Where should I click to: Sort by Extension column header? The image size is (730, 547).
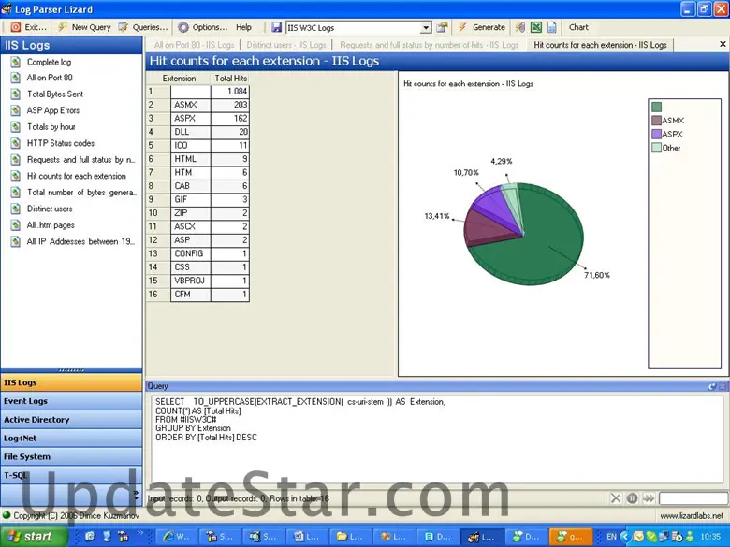point(179,79)
